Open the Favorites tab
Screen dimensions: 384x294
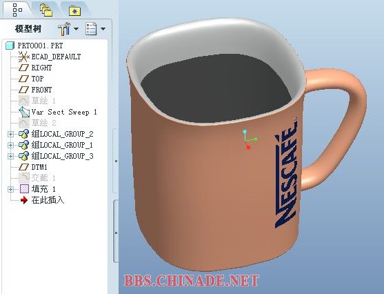[74, 11]
